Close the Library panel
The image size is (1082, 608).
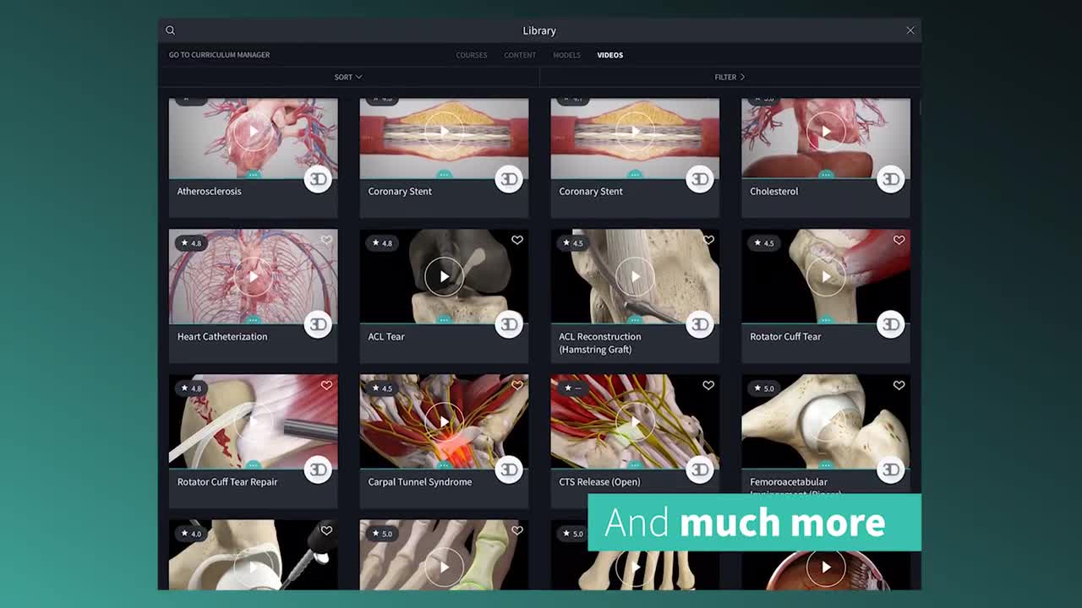(x=910, y=30)
